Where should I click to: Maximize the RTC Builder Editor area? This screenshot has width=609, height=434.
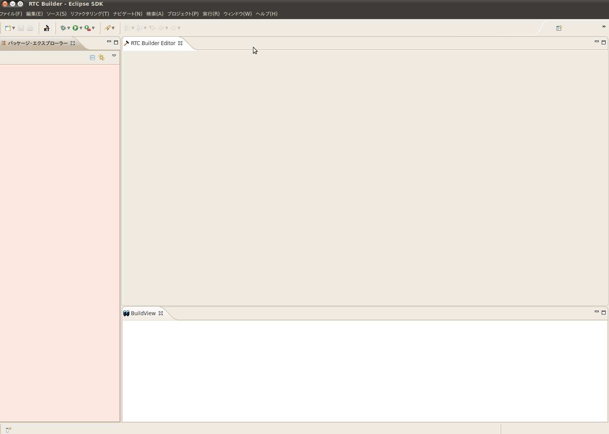(x=604, y=42)
